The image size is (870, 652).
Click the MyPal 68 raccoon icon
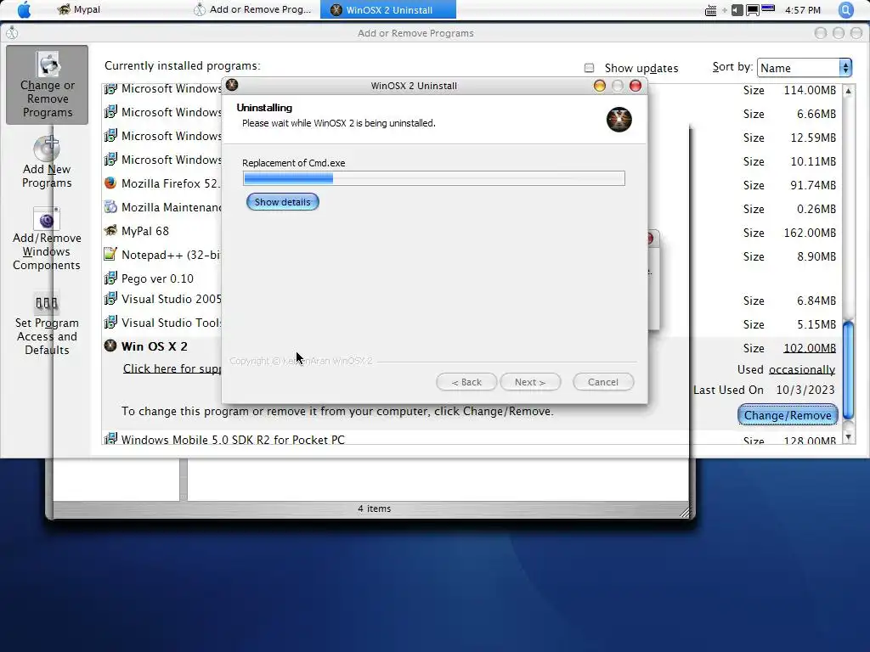pos(110,230)
